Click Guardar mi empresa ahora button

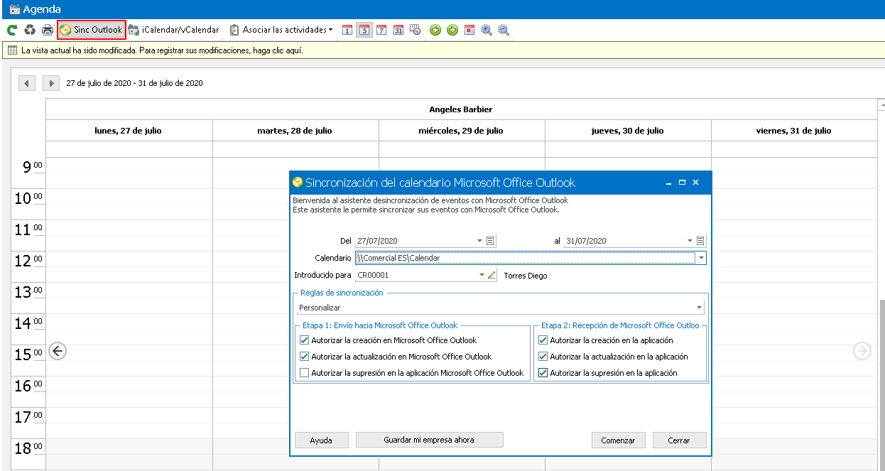click(429, 440)
